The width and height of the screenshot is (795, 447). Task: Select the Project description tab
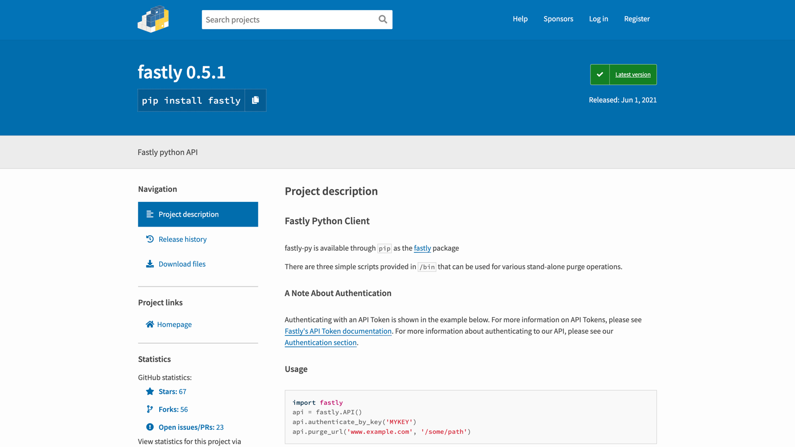click(x=198, y=214)
